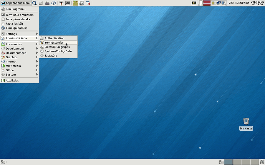Expand the Settings submenu
This screenshot has width=265, height=165.
coord(20,34)
